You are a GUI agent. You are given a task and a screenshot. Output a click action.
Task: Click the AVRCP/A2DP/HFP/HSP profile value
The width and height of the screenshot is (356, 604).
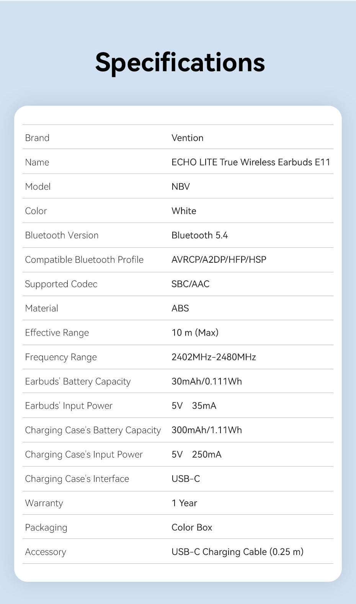(x=219, y=260)
